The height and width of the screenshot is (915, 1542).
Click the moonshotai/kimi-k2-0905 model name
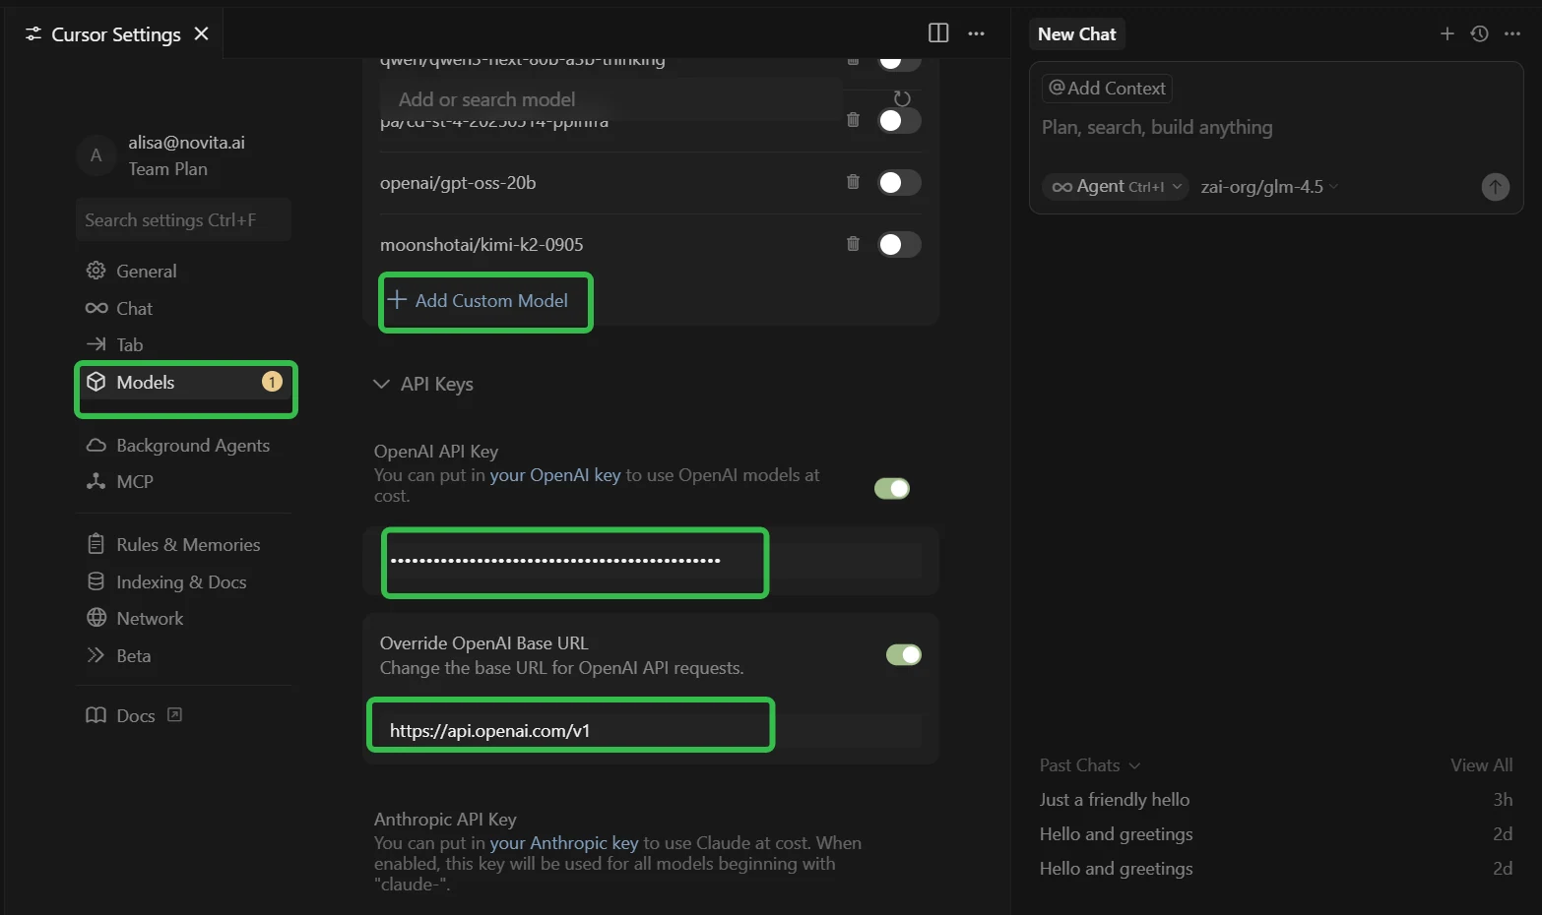482,244
